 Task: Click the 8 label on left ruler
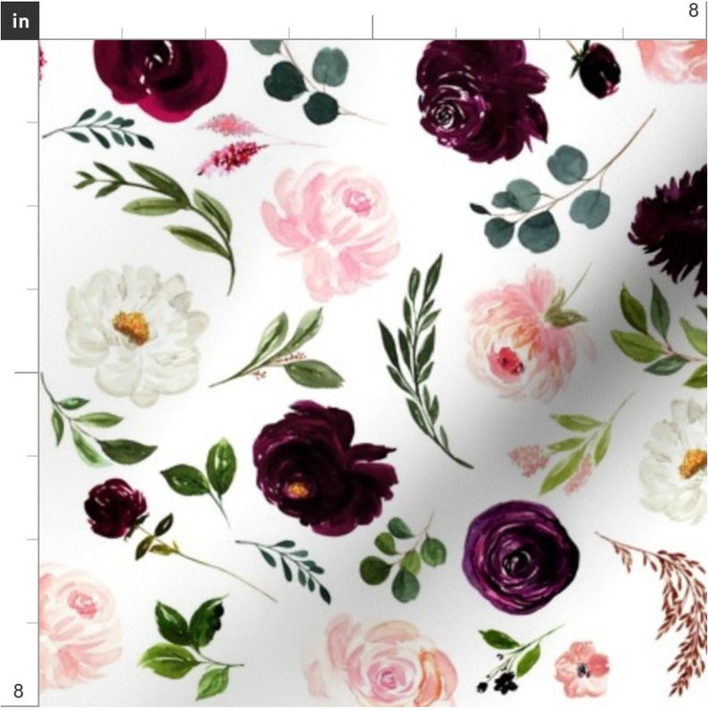(x=18, y=691)
